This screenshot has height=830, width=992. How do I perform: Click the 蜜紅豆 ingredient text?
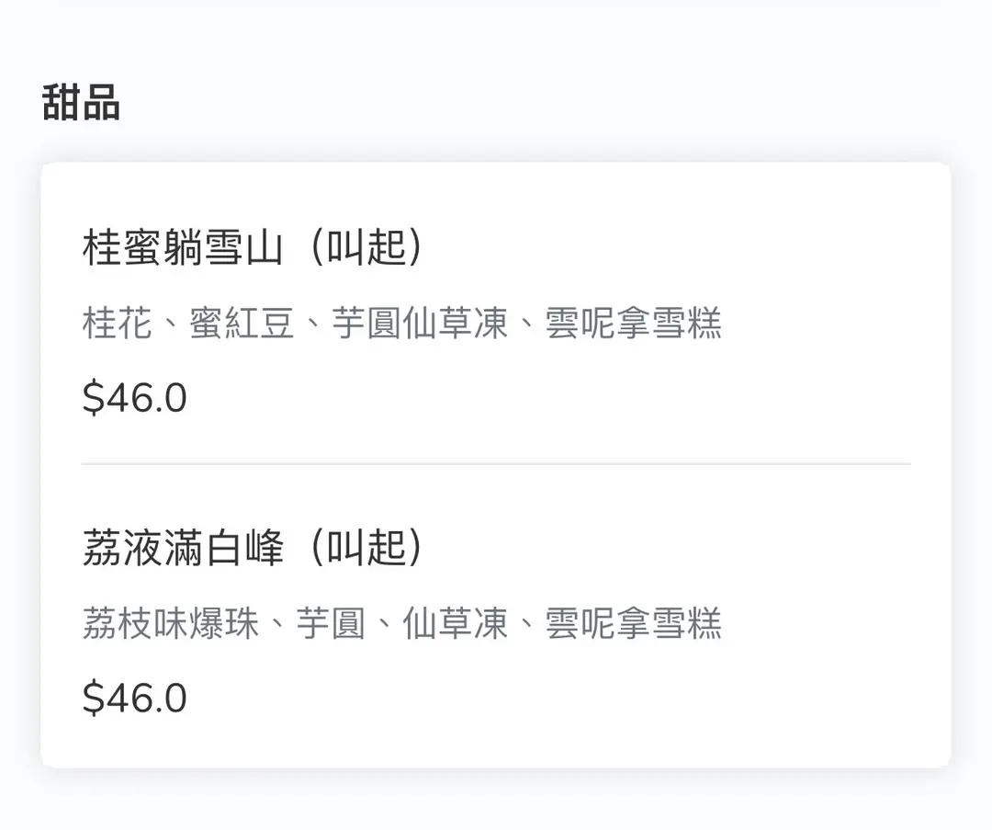click(242, 324)
